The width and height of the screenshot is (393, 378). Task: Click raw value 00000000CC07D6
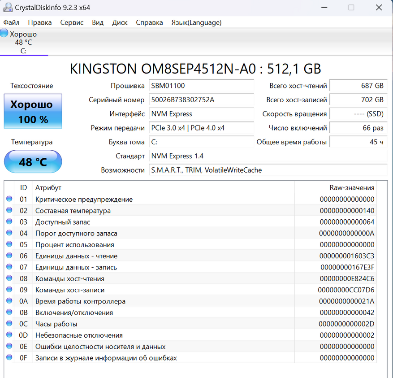(346, 290)
